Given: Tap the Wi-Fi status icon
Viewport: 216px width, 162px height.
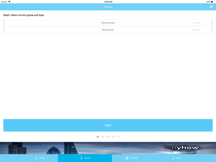Looking at the screenshot, I should click(x=9, y=2).
